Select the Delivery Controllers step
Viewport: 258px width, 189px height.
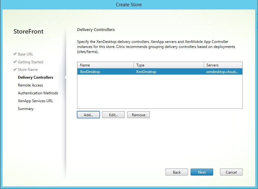point(35,77)
